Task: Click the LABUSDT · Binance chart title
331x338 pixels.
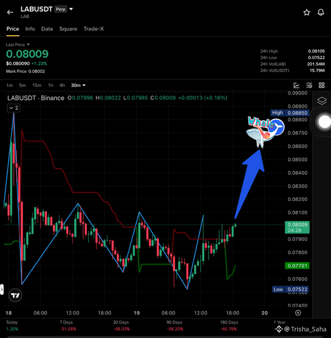Action: 36,98
